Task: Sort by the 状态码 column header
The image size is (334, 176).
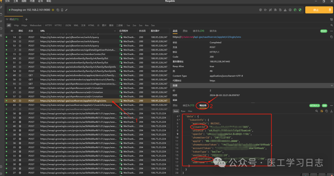Action: pyautogui.click(x=142, y=31)
